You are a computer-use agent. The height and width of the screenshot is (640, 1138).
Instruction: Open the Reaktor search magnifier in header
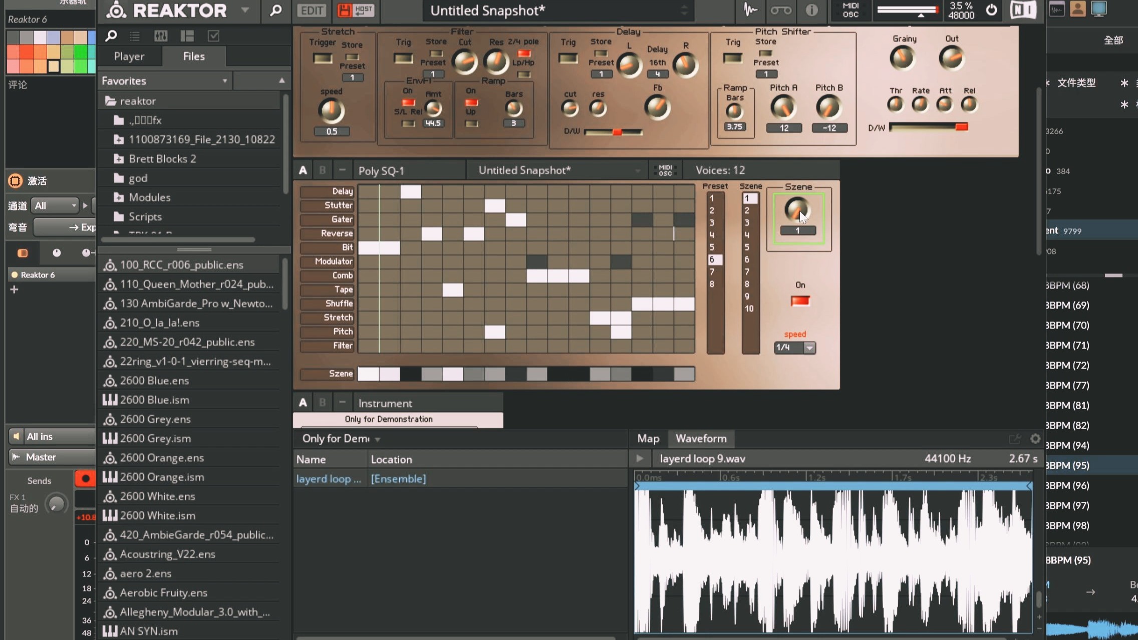[275, 11]
